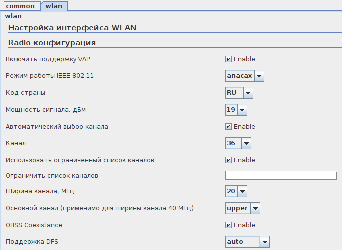Viewport: 342px width, 250px height.
Task: Expand the signal power dBm dropdown
Action: pyautogui.click(x=242, y=110)
